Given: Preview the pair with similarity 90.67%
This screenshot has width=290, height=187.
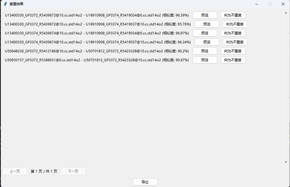Looking at the screenshot, I should coord(205,60).
